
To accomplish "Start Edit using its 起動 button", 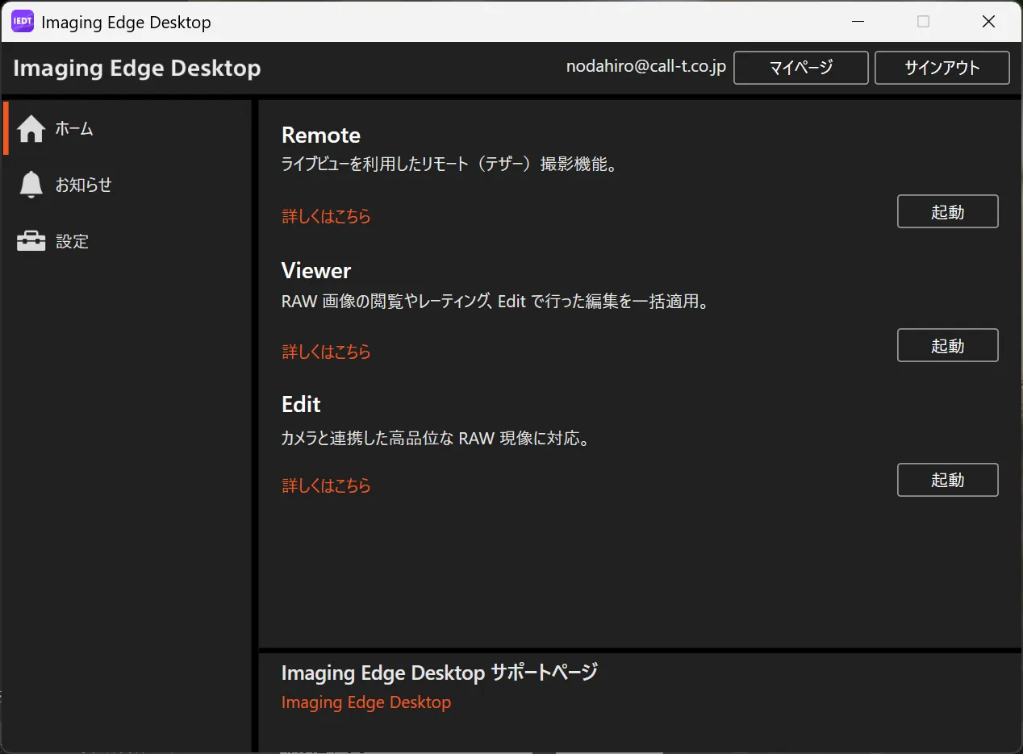I will (x=947, y=480).
